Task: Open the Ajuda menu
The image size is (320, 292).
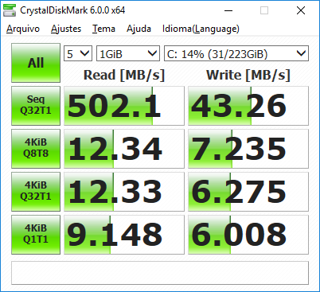Action: point(139,29)
